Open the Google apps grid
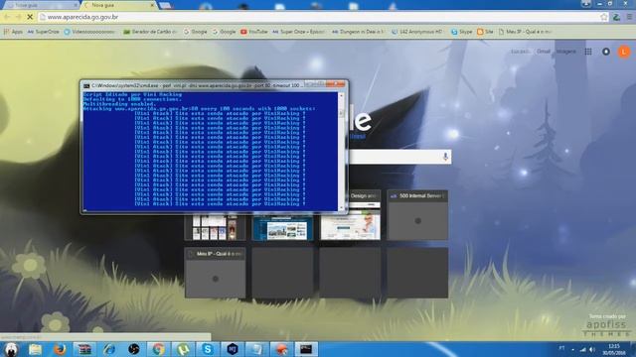This screenshot has height=357, width=636. point(588,52)
